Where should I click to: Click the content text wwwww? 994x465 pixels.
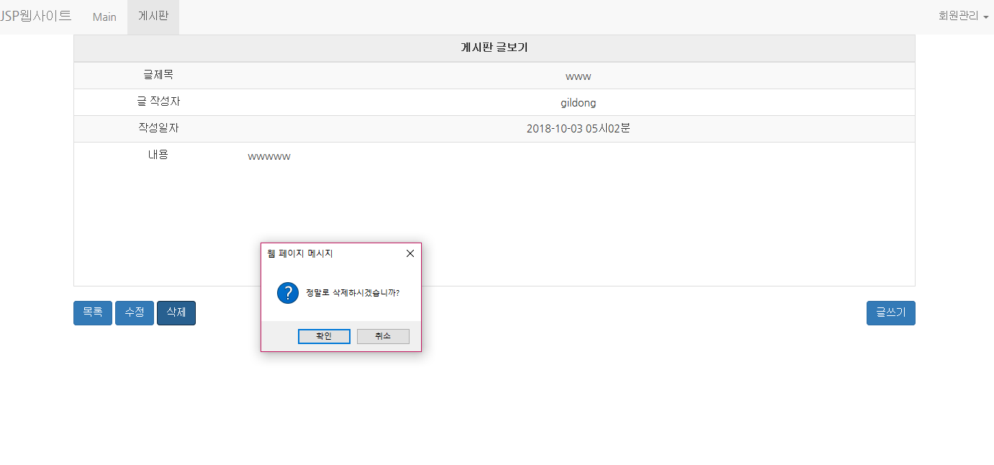coord(269,156)
